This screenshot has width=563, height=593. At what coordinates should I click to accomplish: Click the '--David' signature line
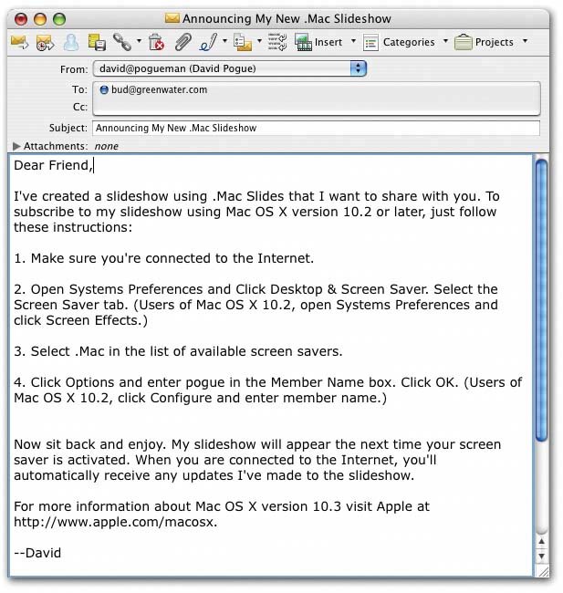pos(37,553)
